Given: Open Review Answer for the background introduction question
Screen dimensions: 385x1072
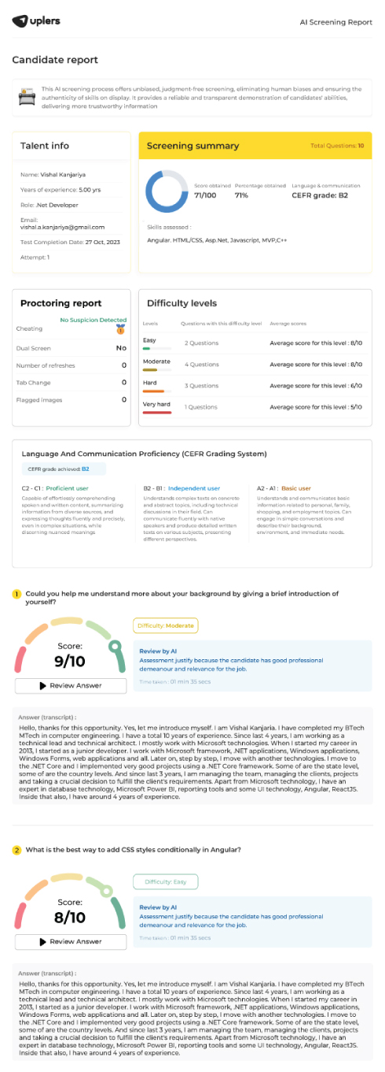Looking at the screenshot, I should (x=70, y=685).
